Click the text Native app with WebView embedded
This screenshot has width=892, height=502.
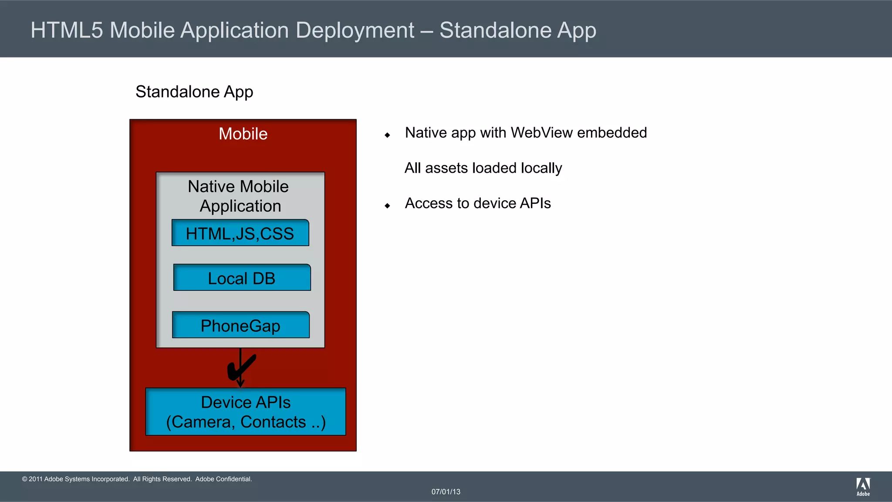[526, 132]
